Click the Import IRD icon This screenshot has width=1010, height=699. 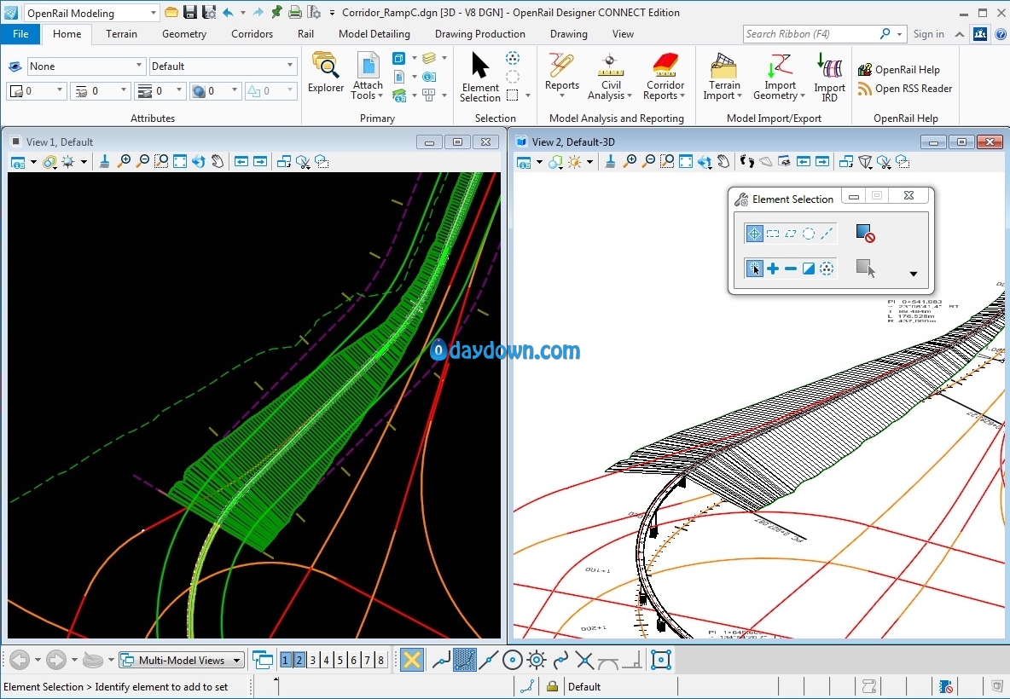coord(829,76)
